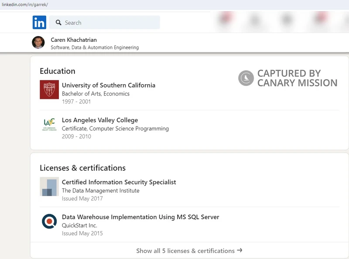This screenshot has height=259, width=349.
Task: Select the 2009 - 2010 date range
Action: click(76, 136)
